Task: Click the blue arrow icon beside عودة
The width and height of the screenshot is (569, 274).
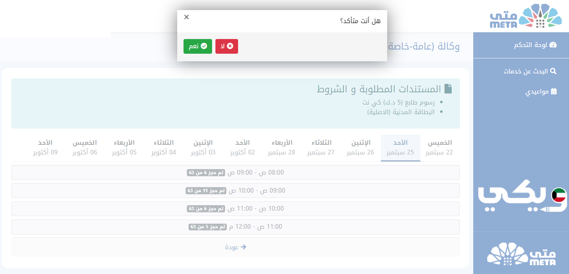Action: 243,247
